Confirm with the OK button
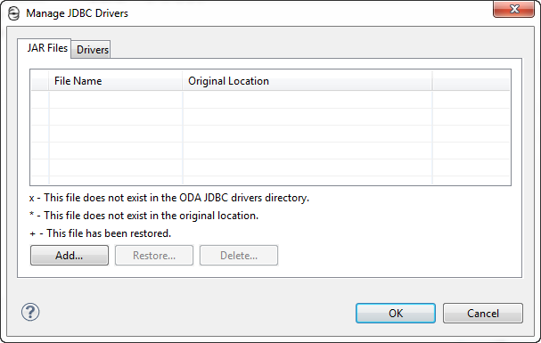 [x=396, y=314]
